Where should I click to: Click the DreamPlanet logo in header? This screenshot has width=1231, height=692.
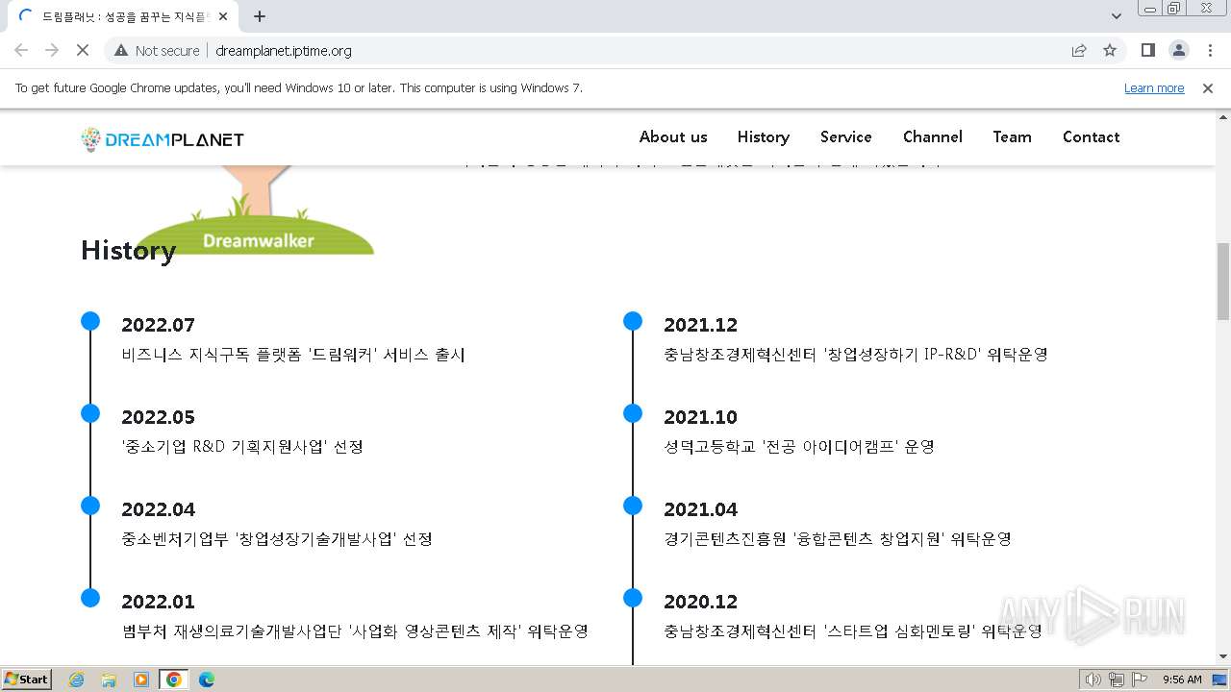click(163, 139)
